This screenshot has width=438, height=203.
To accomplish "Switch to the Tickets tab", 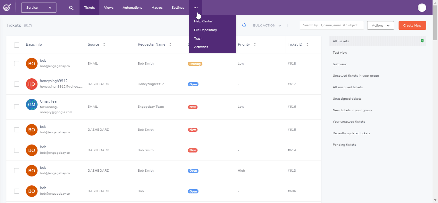I will [x=89, y=8].
